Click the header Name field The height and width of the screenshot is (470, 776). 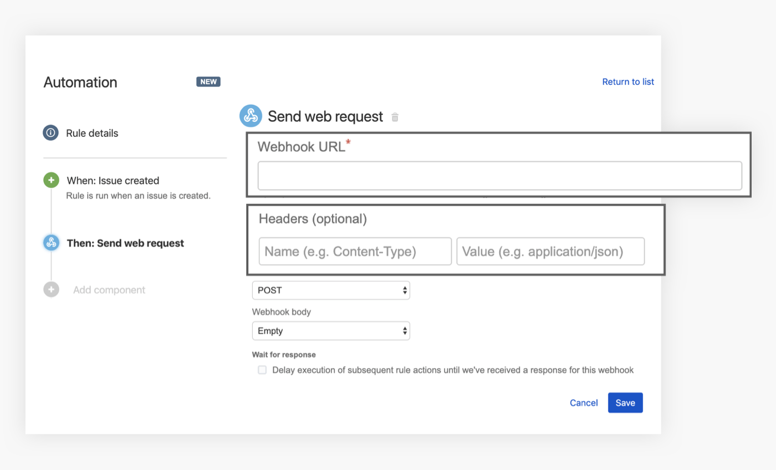click(x=355, y=252)
